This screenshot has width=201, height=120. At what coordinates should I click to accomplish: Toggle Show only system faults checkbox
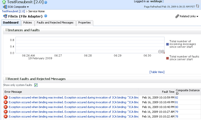36,85
